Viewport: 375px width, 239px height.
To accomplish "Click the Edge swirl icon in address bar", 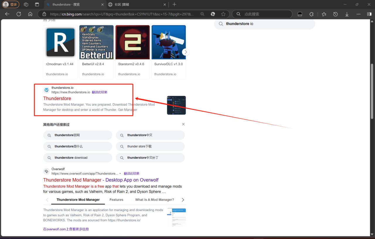I will (x=213, y=14).
